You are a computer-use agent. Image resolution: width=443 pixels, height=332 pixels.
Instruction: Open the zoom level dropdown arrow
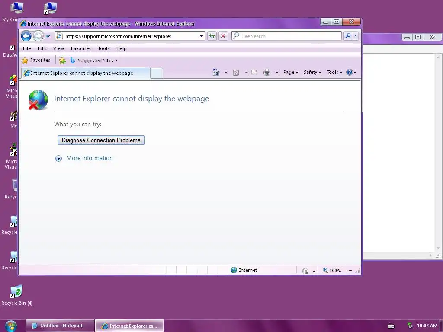pos(350,271)
